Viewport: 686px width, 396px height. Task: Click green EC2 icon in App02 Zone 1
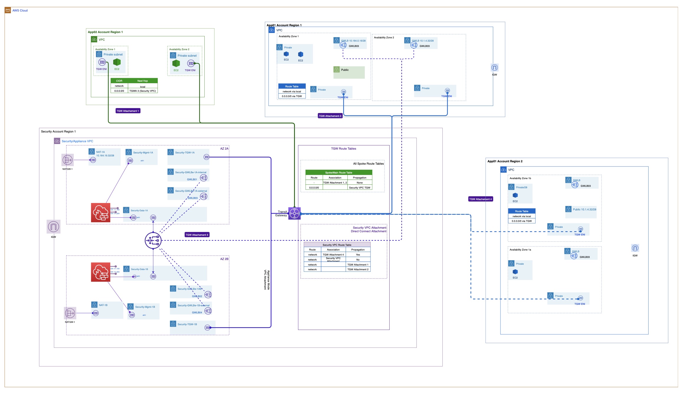coord(117,62)
